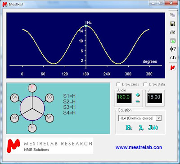Click the <J> average coupling icon
This screenshot has height=164, width=180.
(173, 58)
